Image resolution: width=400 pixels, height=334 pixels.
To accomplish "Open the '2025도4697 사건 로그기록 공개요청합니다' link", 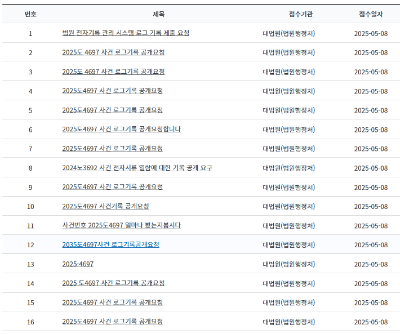I will click(121, 129).
